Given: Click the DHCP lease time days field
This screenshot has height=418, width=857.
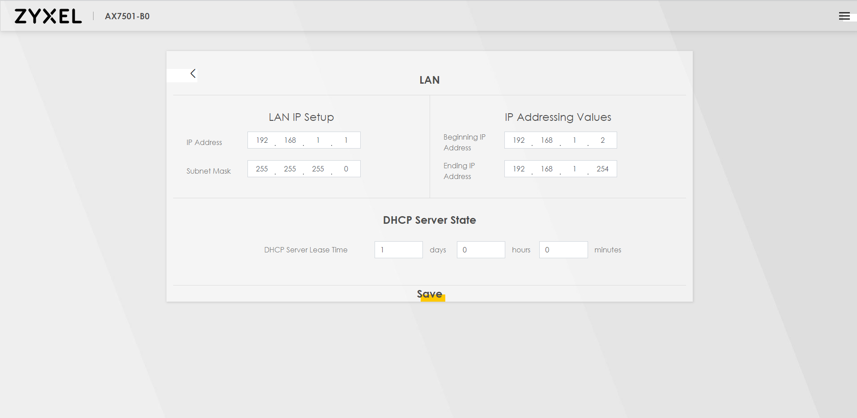Looking at the screenshot, I should [398, 250].
